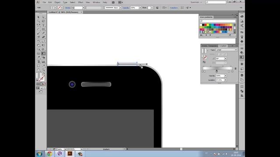280x157 pixels.
Task: Open the graphic Style dropdown
Action: click(x=152, y=8)
